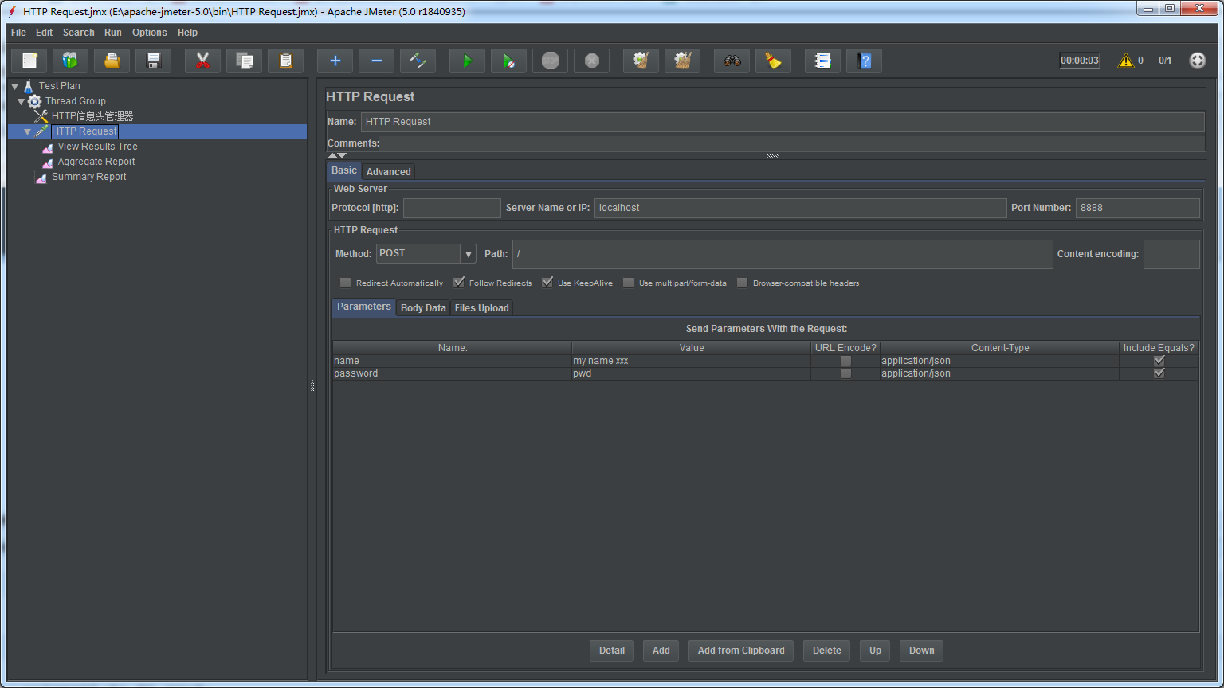The width and height of the screenshot is (1224, 688).
Task: Click the Add parameter button
Action: (x=661, y=651)
